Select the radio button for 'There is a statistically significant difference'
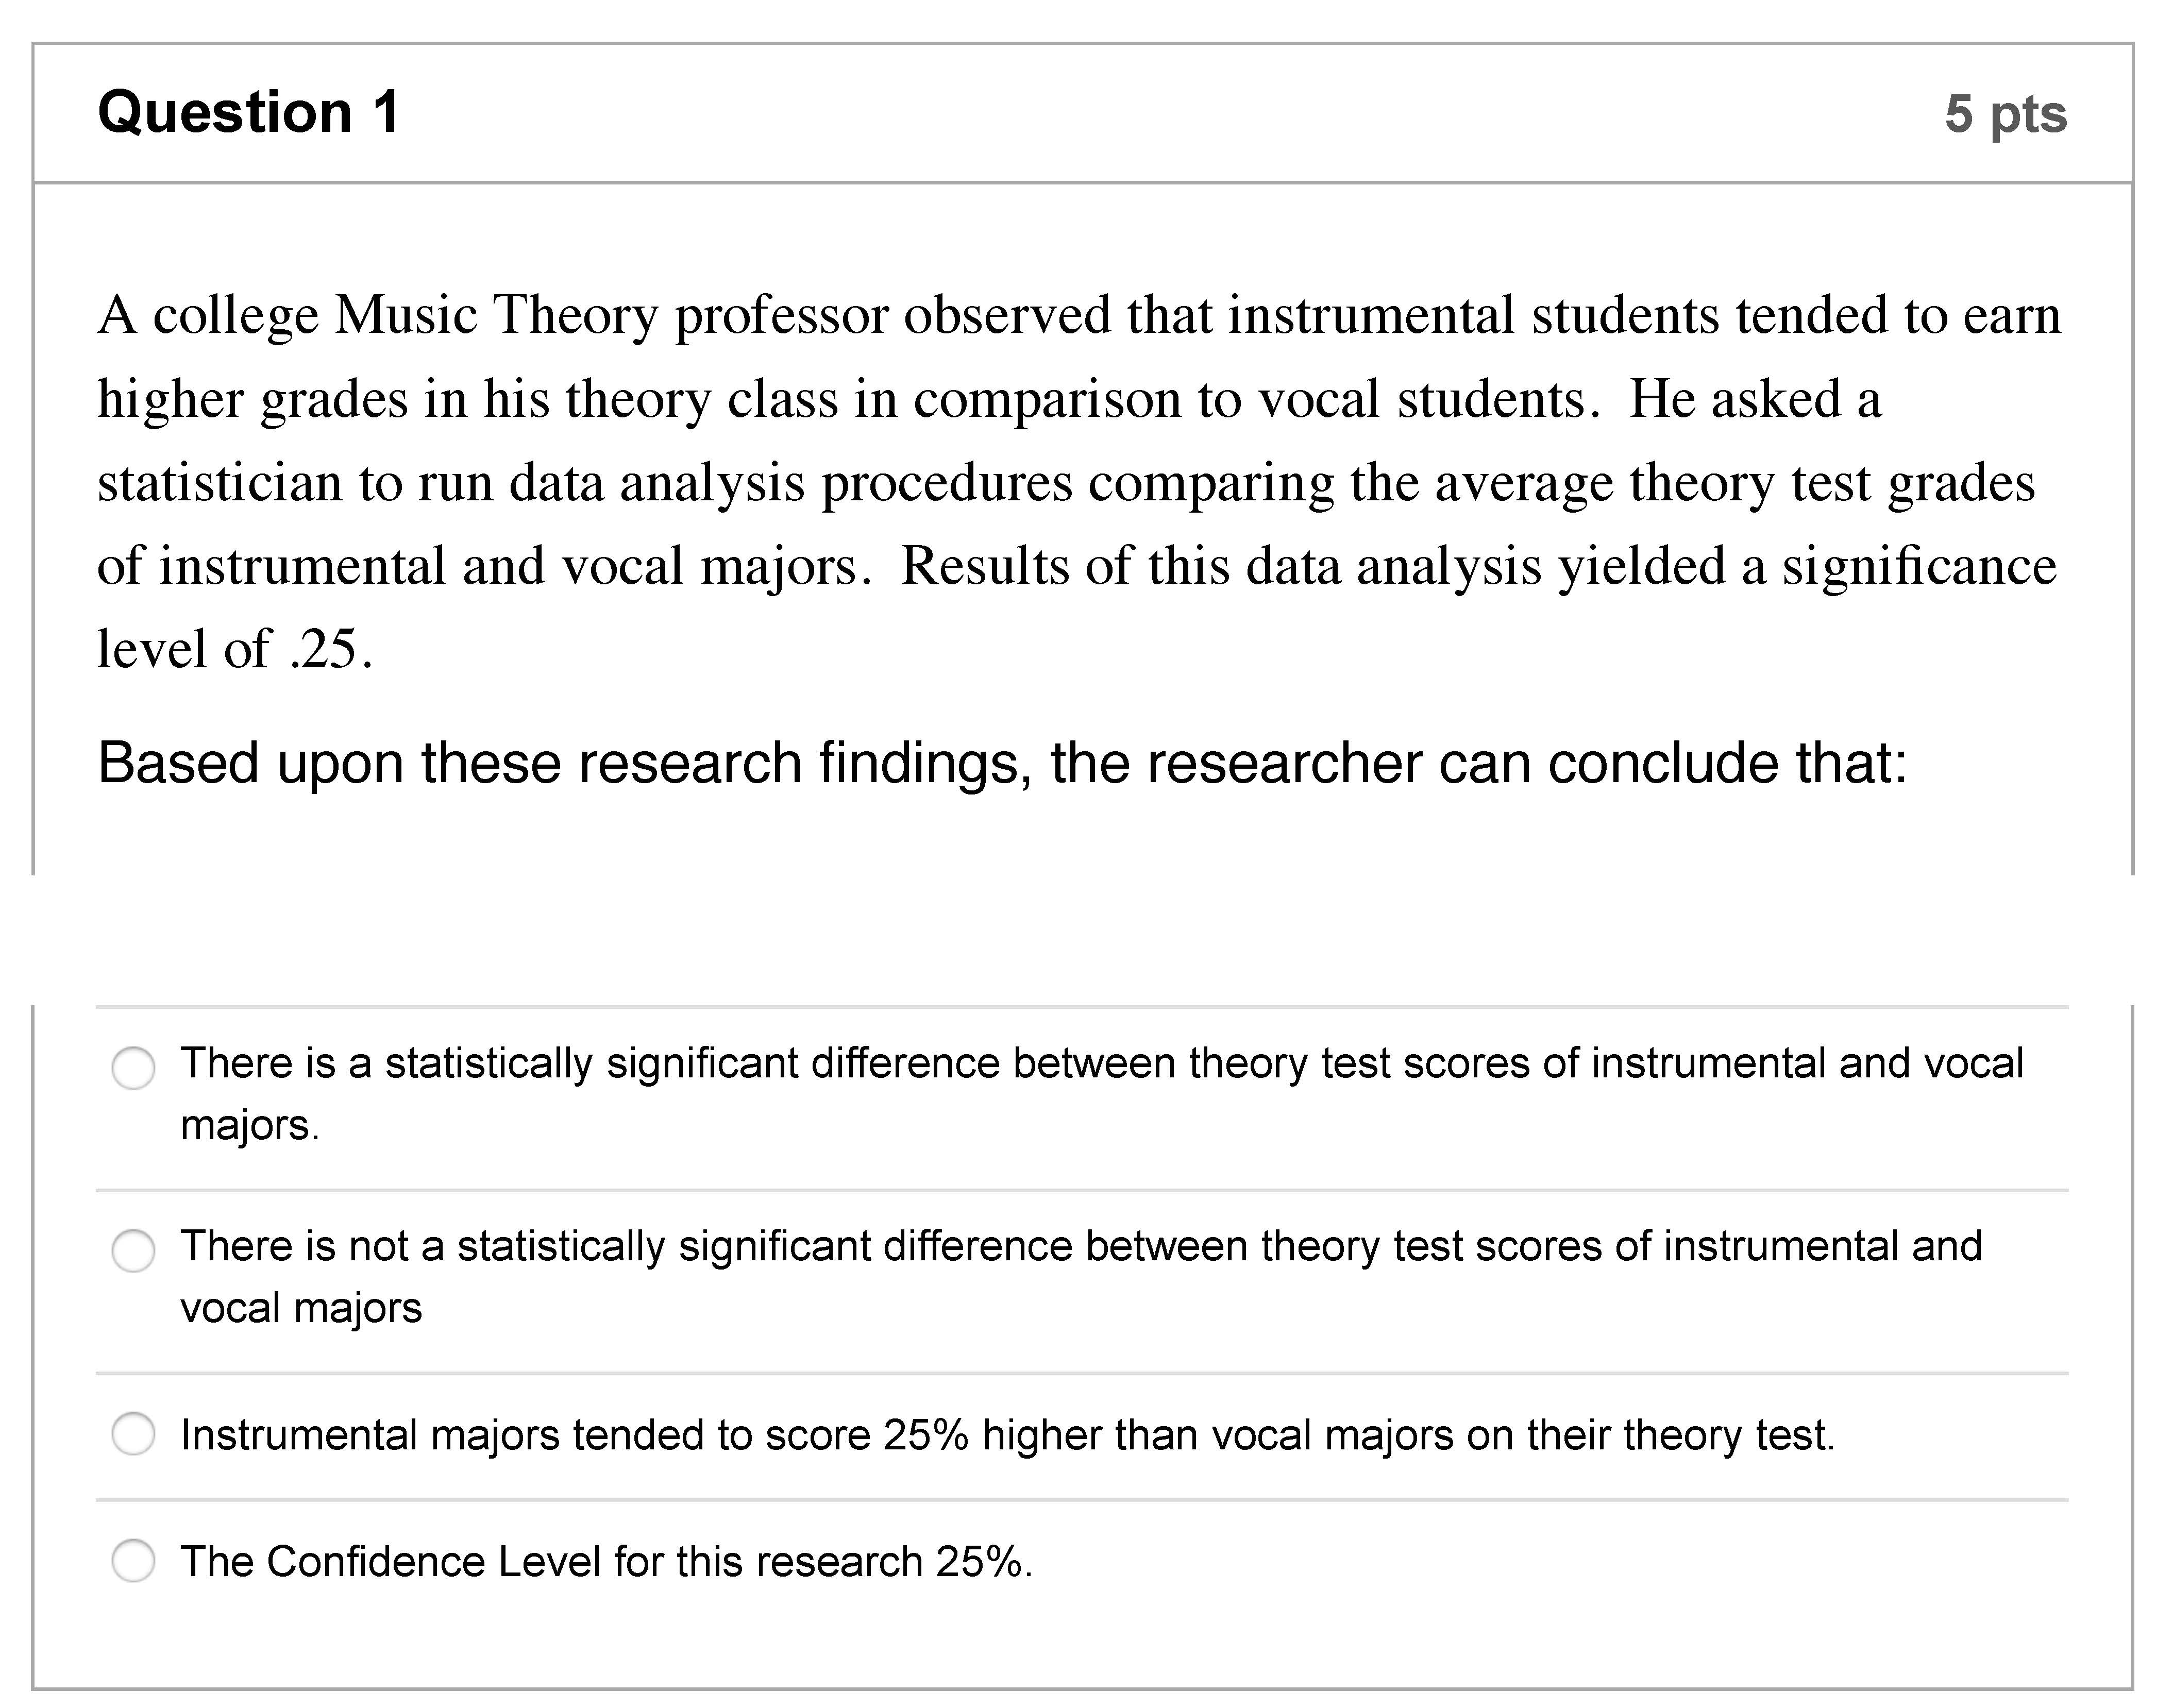Screen dimensions: 2173x1708 (x=133, y=1068)
